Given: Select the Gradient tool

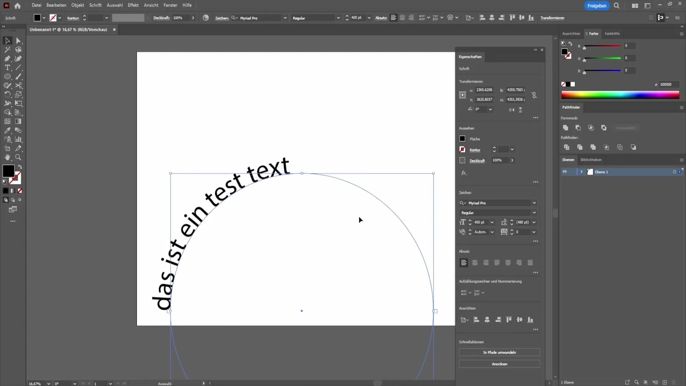Looking at the screenshot, I should [19, 122].
